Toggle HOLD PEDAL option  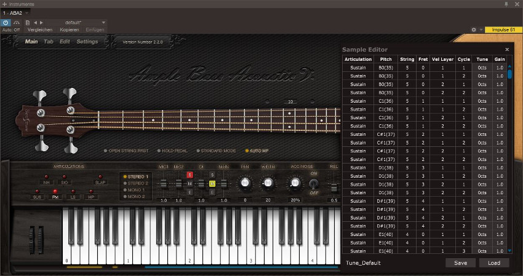pyautogui.click(x=172, y=151)
